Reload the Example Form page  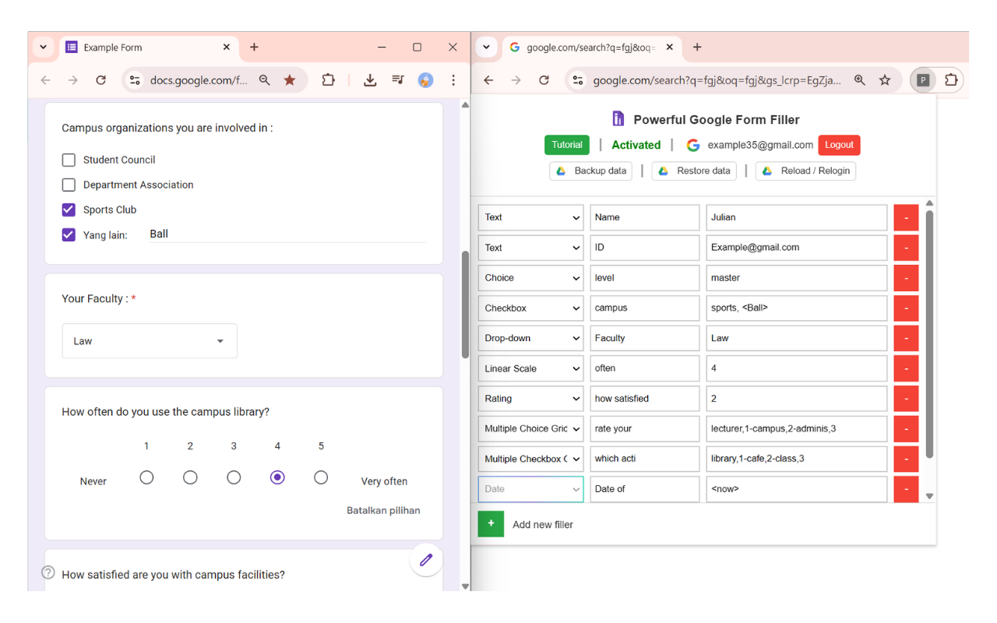coord(100,80)
